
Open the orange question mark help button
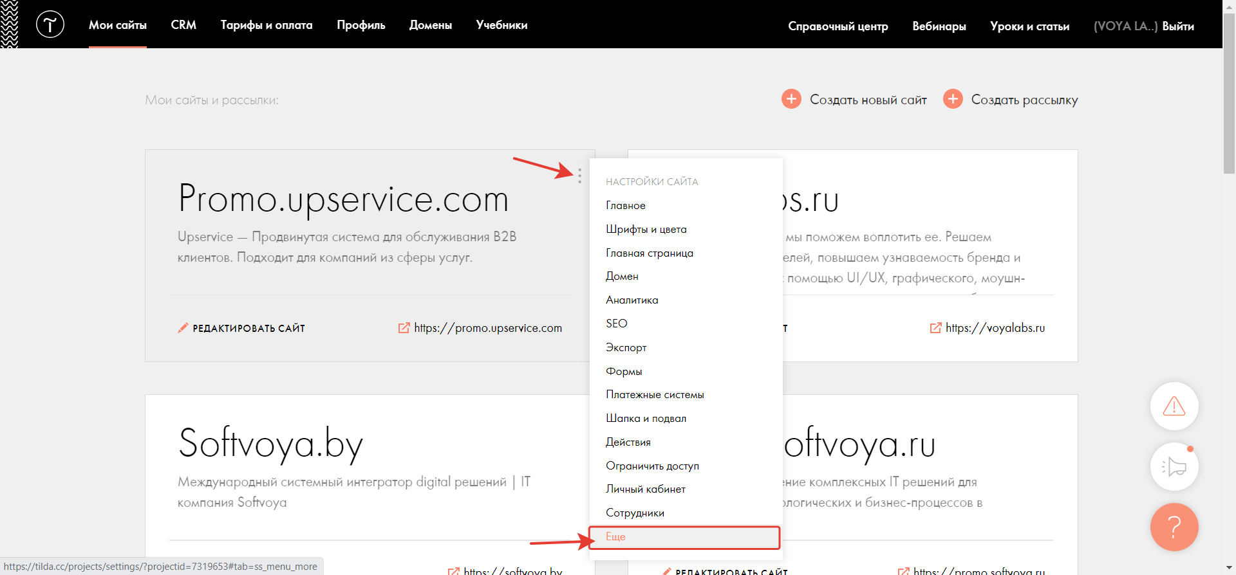click(1174, 527)
